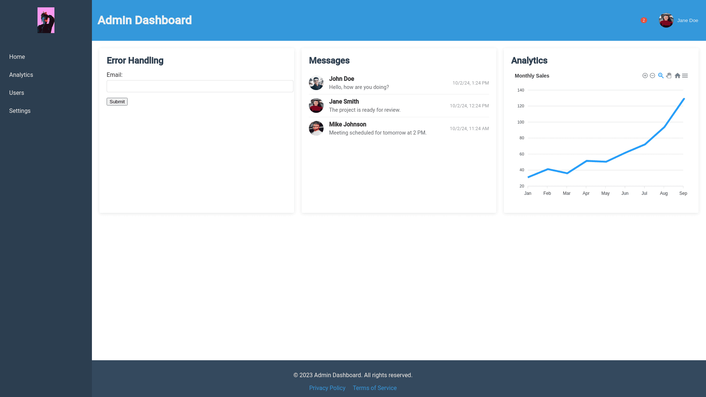Click the chart zoom in icon
The height and width of the screenshot is (397, 706).
(x=645, y=76)
